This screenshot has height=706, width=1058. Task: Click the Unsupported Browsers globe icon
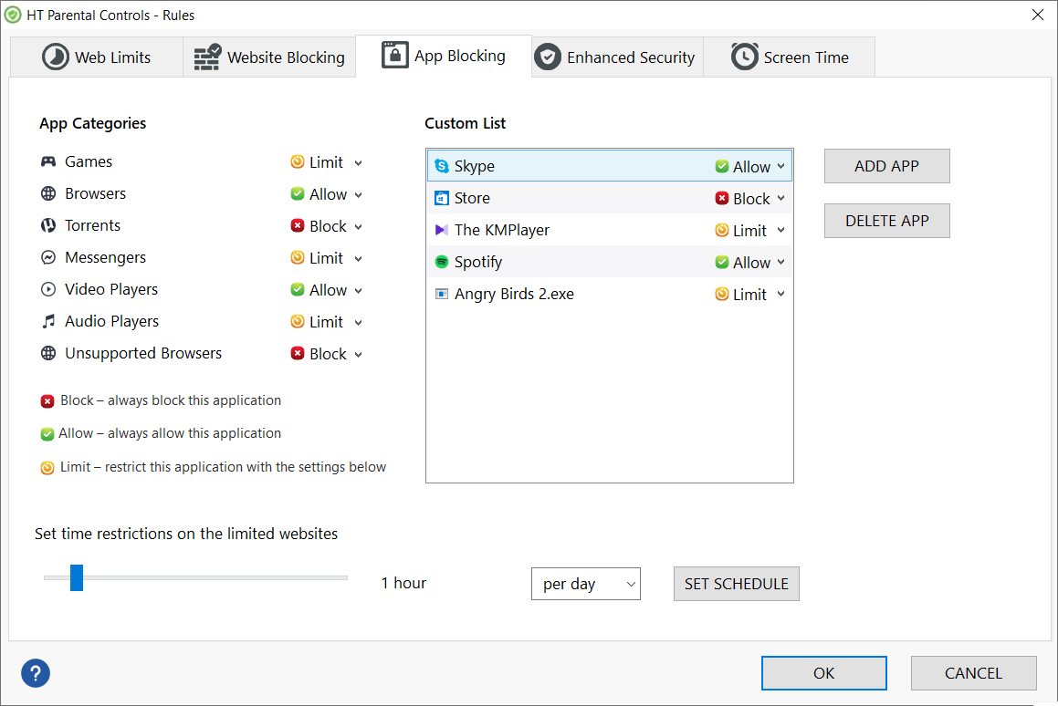[x=48, y=353]
